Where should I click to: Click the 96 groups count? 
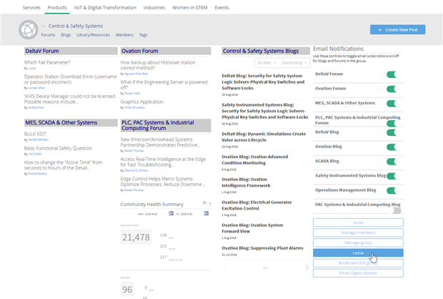(127, 290)
